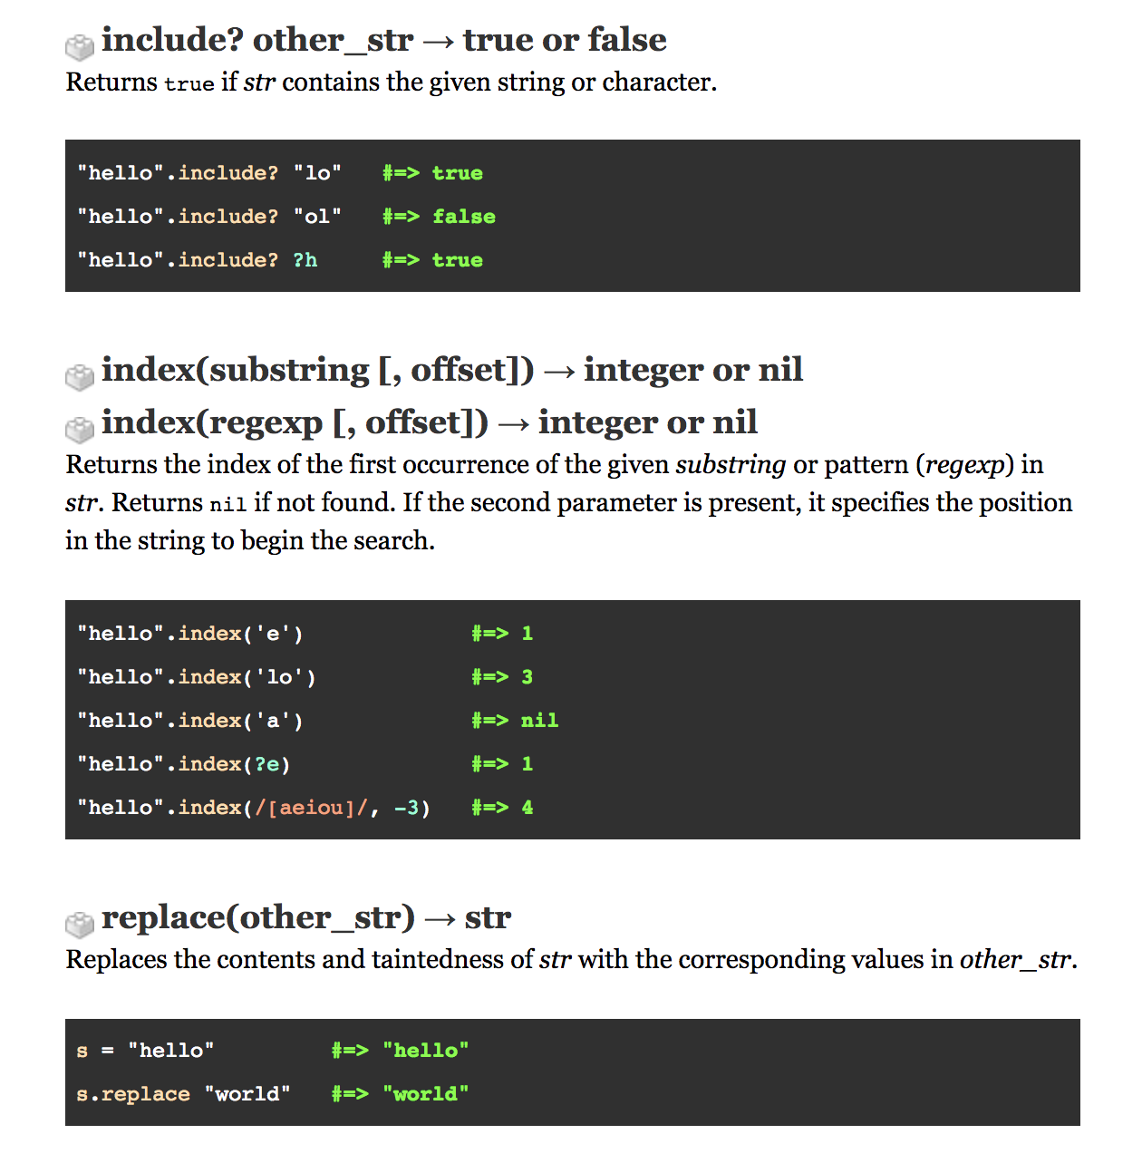The height and width of the screenshot is (1173, 1142).
Task: Click the "hello".include? "ol" code line
Action: pos(209,217)
